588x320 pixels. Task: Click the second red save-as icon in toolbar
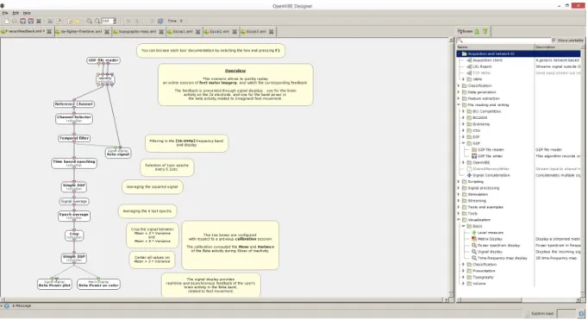tap(31, 21)
